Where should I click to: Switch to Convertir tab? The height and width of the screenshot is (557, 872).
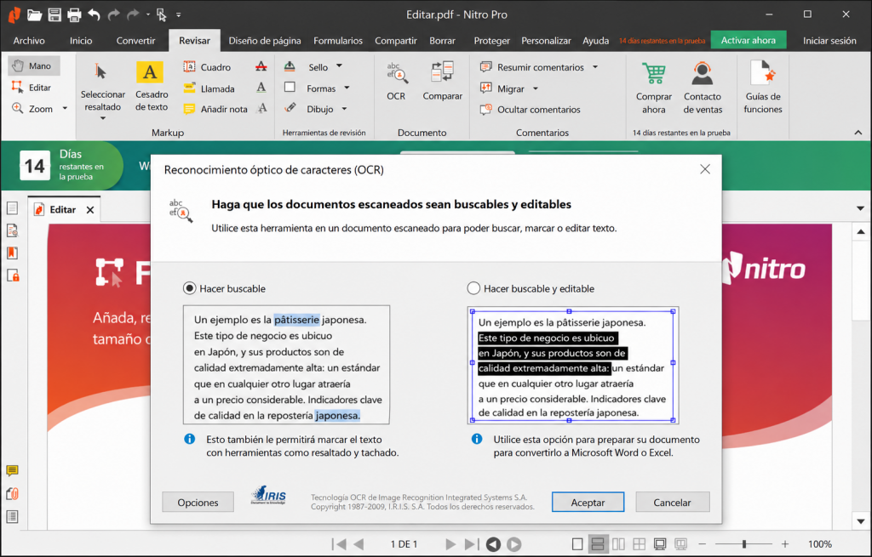point(135,41)
